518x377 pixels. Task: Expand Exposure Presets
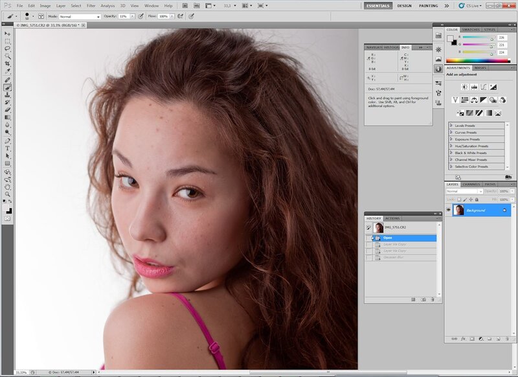451,139
